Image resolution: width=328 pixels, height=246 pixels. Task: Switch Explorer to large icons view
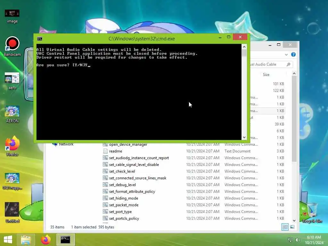point(292,227)
